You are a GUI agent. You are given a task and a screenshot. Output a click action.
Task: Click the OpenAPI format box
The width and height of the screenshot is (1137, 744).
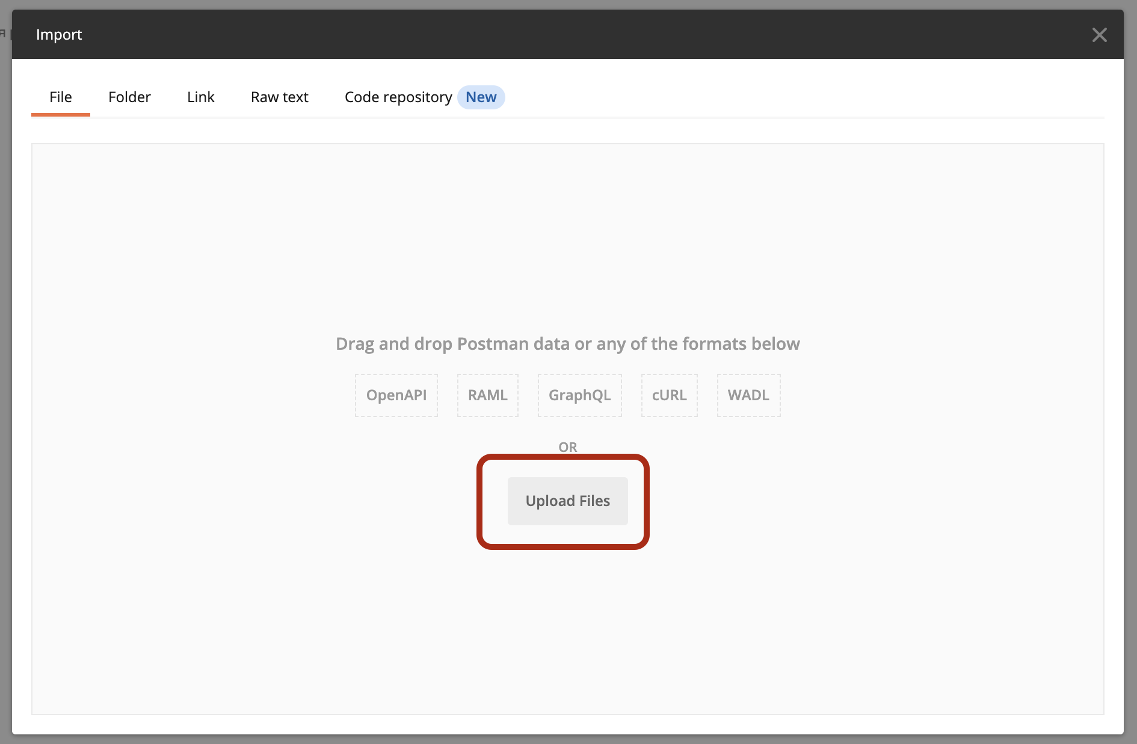(396, 395)
